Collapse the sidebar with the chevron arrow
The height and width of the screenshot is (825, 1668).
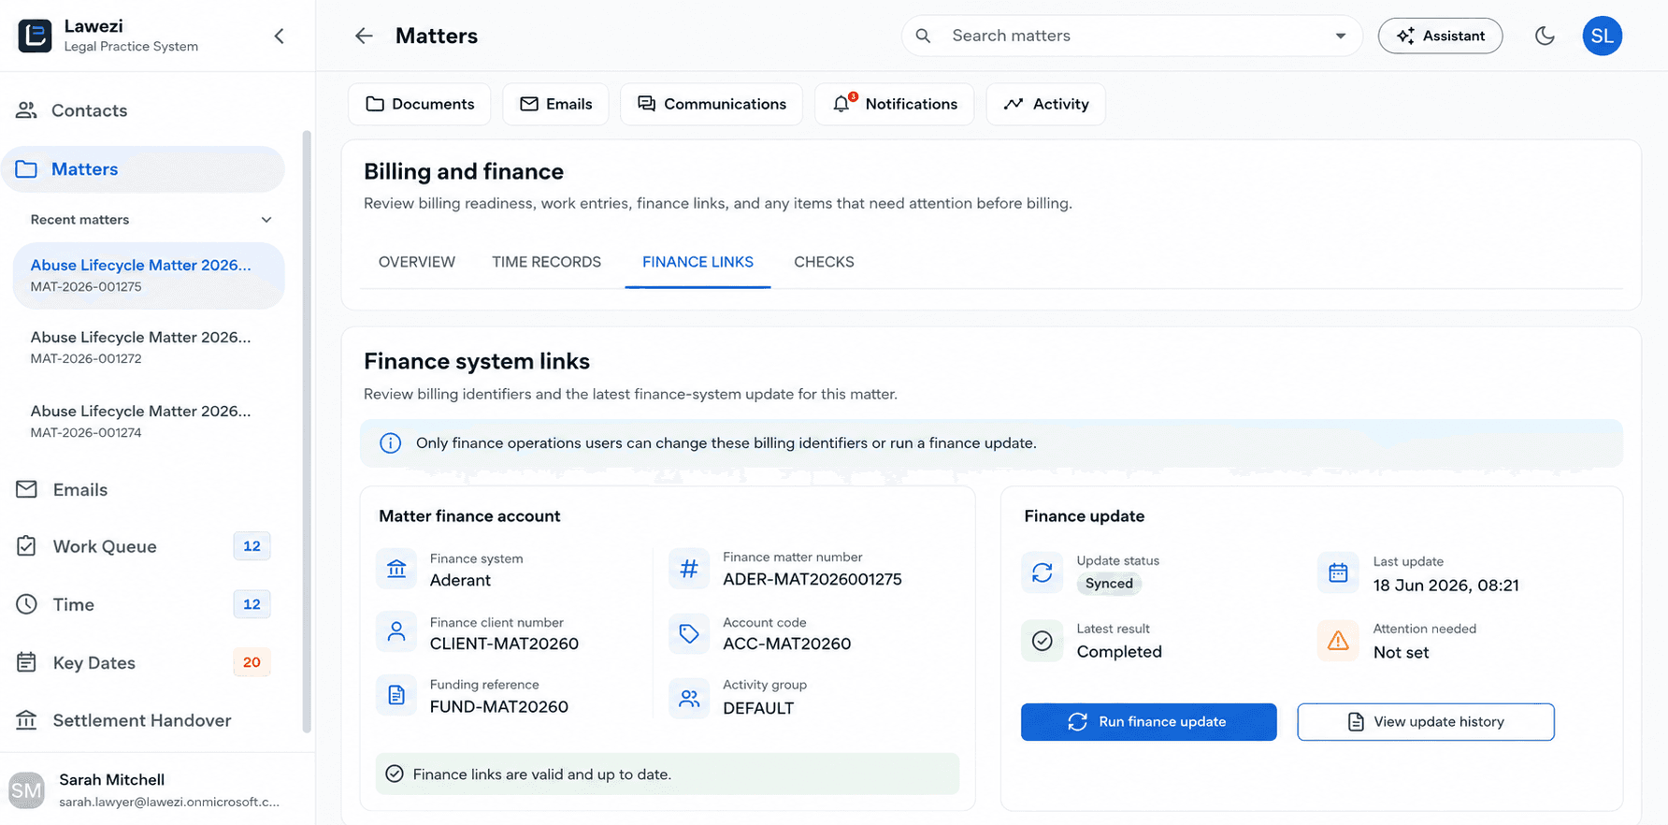pyautogui.click(x=279, y=36)
